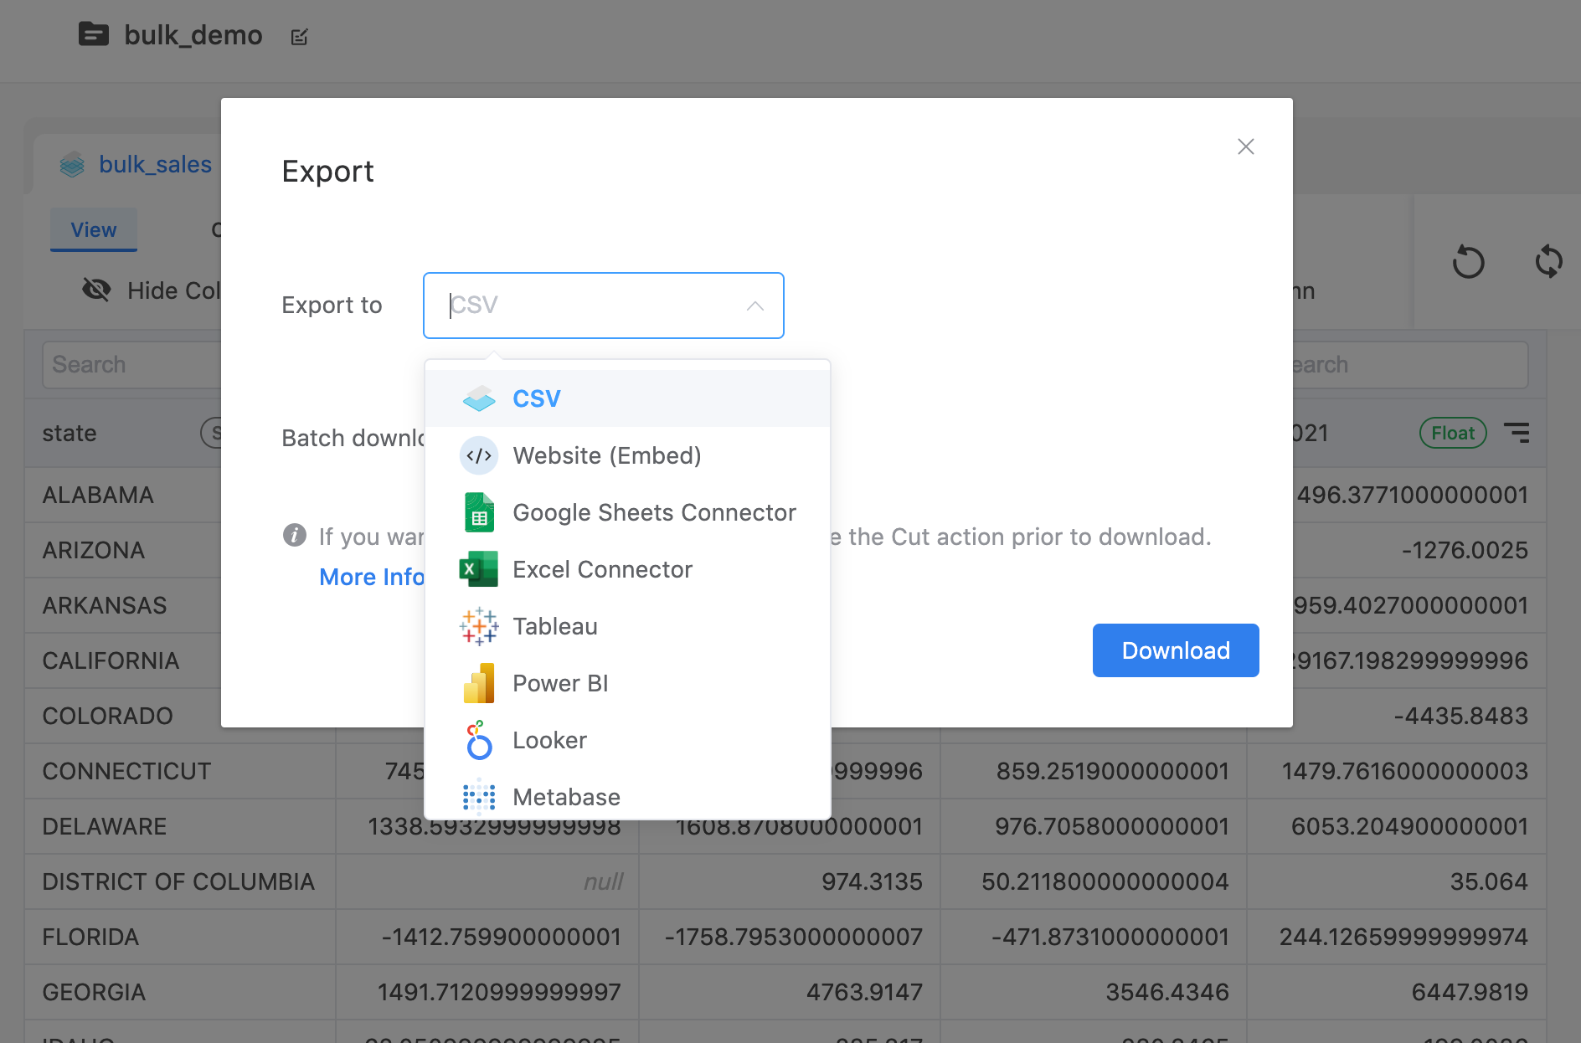Click the Excel icon
The image size is (1581, 1043).
tap(479, 569)
